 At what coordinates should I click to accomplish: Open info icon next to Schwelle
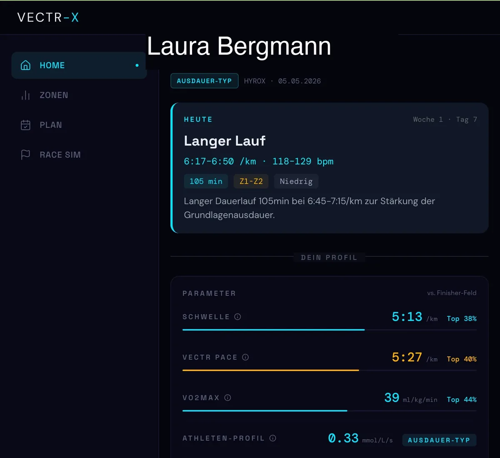tap(237, 317)
